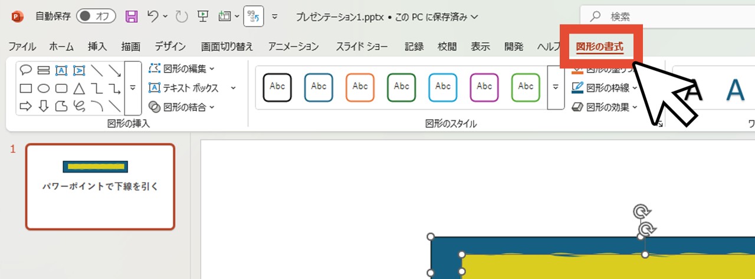Select the 記録 tab
The height and width of the screenshot is (279, 755).
414,47
